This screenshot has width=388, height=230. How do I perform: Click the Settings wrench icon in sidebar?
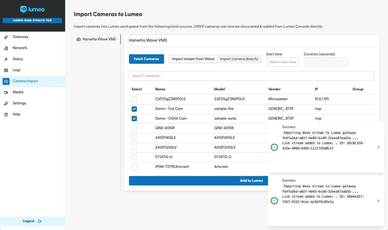click(6, 103)
